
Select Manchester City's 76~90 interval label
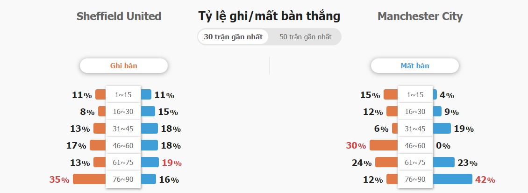coord(415,179)
